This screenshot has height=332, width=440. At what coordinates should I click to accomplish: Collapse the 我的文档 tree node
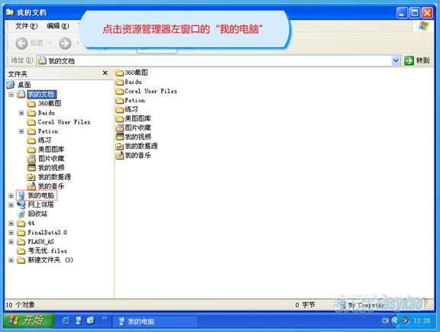tap(11, 95)
